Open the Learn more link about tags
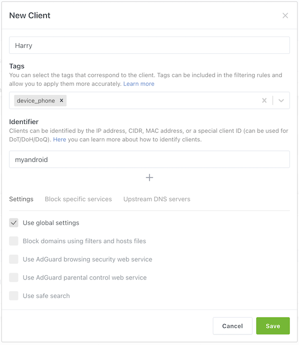This screenshot has width=299, height=345. (139, 84)
